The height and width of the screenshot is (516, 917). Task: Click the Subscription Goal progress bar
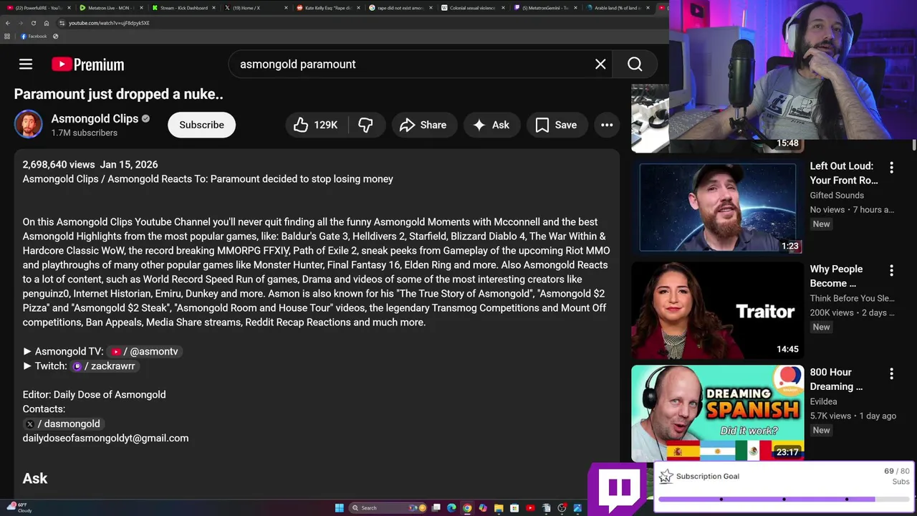[784, 499]
